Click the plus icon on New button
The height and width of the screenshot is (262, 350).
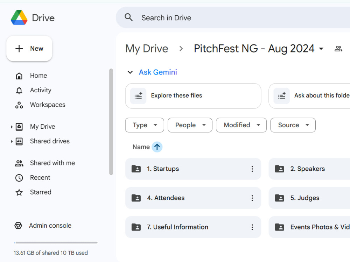(19, 48)
